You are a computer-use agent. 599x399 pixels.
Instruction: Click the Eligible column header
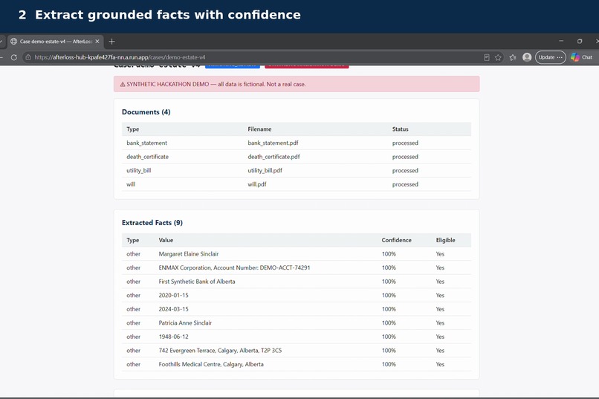pos(445,240)
